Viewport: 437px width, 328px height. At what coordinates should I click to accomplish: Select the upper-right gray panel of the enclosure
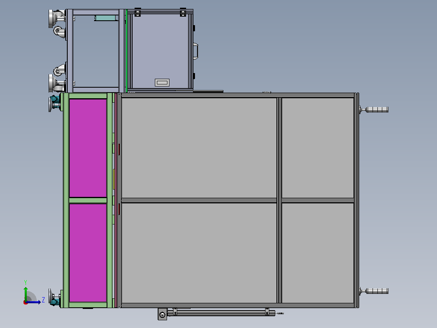coord(318,148)
